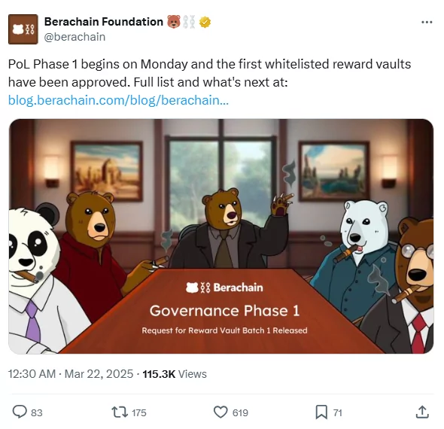This screenshot has height=429, width=444.
Task: Click the gold verified badge
Action: point(205,22)
